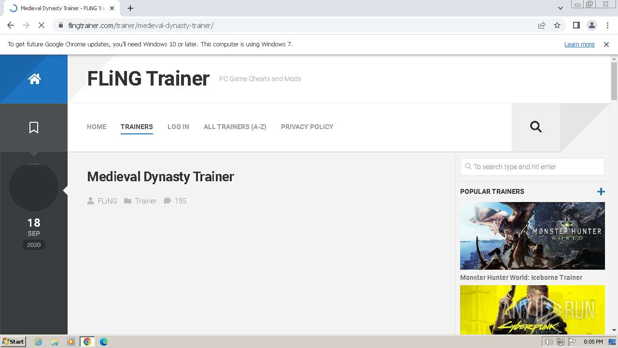618x348 pixels.
Task: Open the Chrome profile avatar
Action: point(591,25)
